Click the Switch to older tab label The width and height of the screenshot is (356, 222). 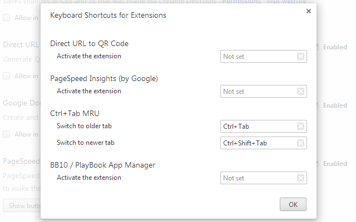pyautogui.click(x=84, y=126)
